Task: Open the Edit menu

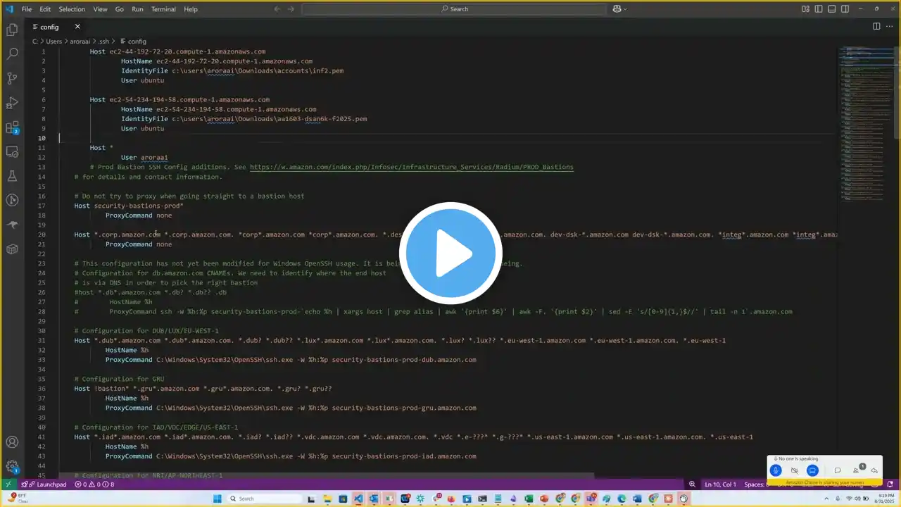Action: [x=45, y=9]
